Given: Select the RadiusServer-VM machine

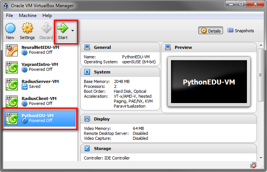Looking at the screenshot, I should click(x=40, y=84).
